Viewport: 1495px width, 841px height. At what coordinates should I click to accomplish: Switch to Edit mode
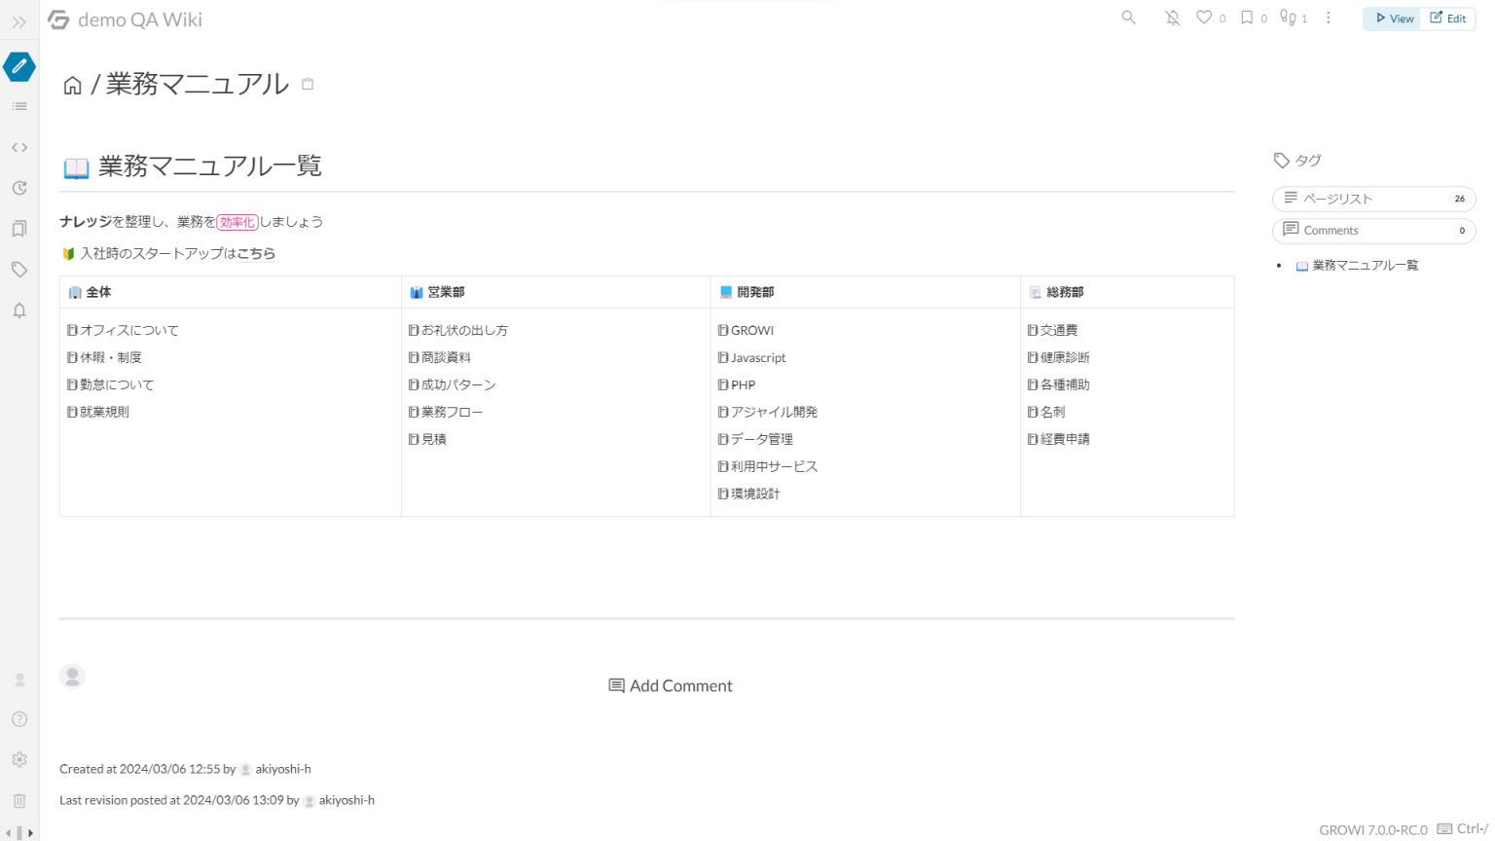(x=1448, y=18)
